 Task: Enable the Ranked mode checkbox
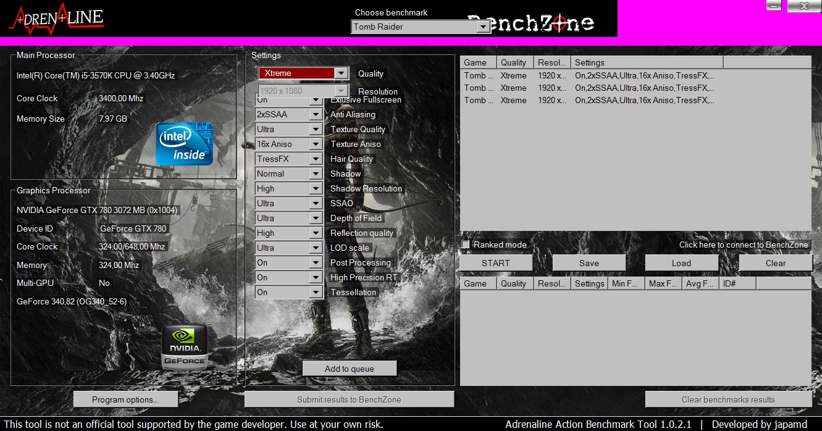(x=466, y=245)
